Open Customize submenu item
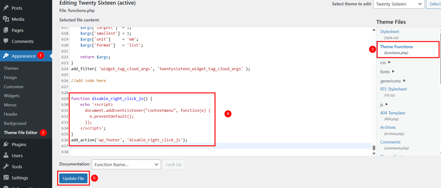Image resolution: width=441 pixels, height=188 pixels. point(14,87)
